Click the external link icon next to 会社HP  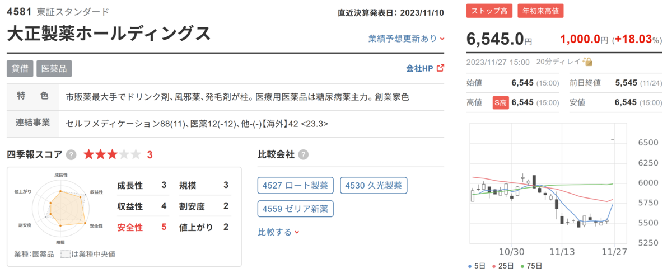(440, 68)
